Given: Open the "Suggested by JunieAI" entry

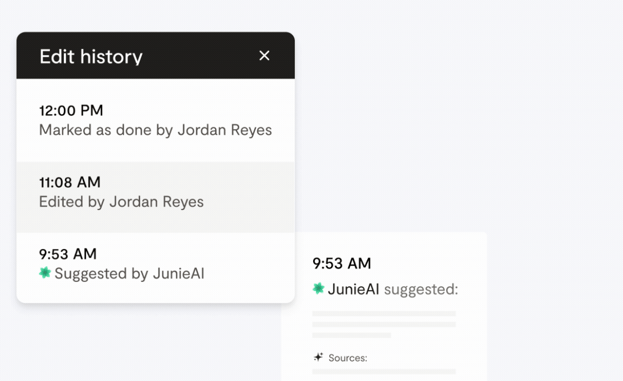Looking at the screenshot, I should coord(129,273).
